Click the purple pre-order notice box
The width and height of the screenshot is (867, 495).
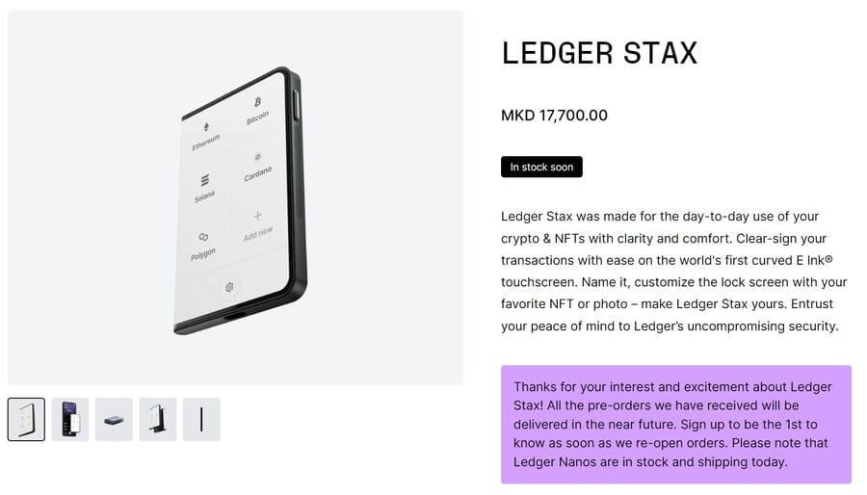click(x=675, y=424)
